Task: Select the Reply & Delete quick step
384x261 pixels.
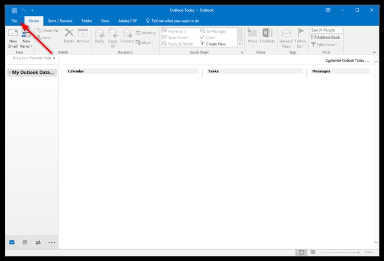Action: (178, 44)
